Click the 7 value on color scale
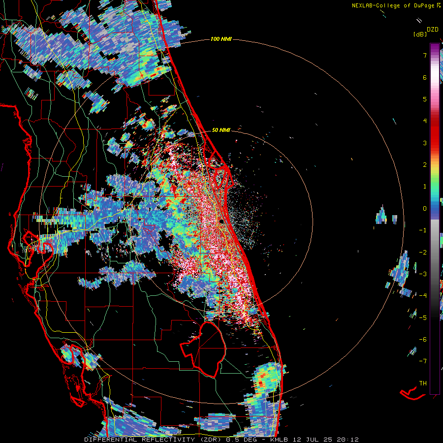443x443 pixels. (425, 55)
